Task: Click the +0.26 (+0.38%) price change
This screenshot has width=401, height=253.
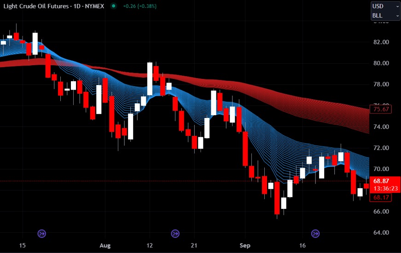Action: 139,7
